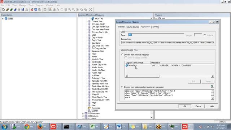Viewport: 231px width, 130px height.
Task: Click the expression builder icon in dialog
Action: coord(212,86)
